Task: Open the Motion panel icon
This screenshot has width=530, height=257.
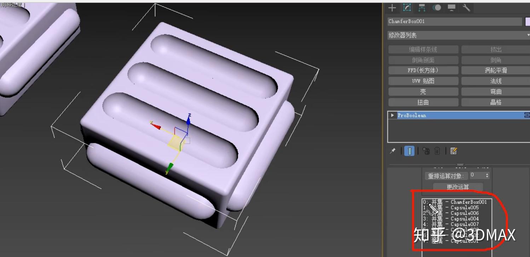Action: click(x=437, y=8)
